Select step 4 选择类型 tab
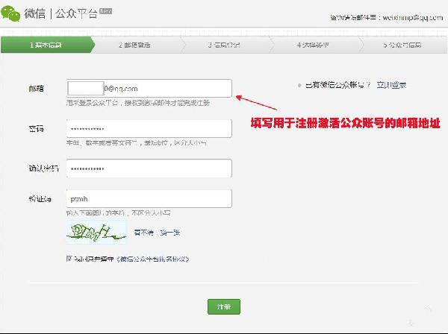Image resolution: width=448 pixels, height=334 pixels. [x=314, y=45]
